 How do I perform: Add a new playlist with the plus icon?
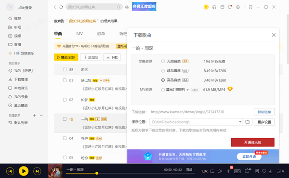pos(34,115)
